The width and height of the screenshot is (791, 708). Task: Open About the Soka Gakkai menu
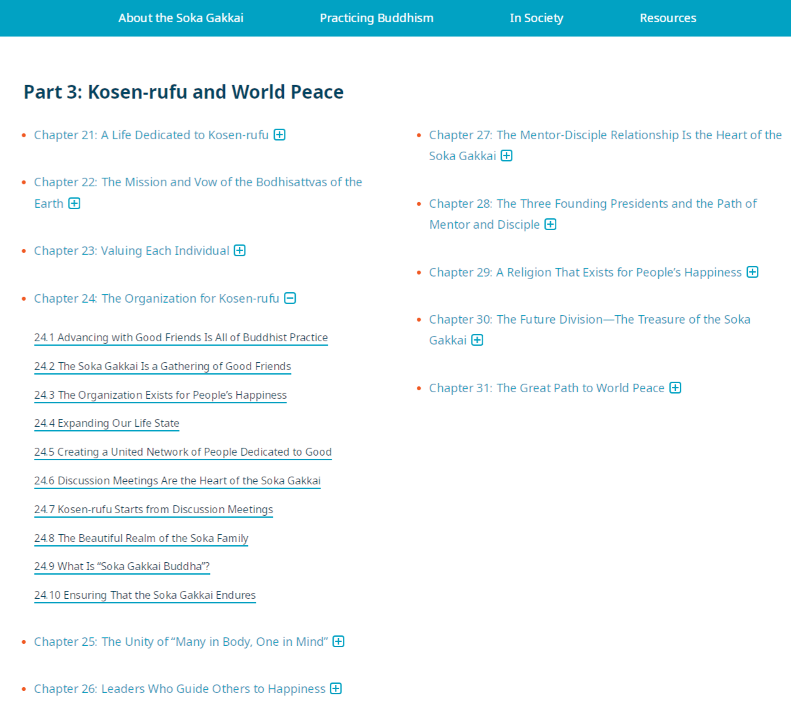click(181, 18)
